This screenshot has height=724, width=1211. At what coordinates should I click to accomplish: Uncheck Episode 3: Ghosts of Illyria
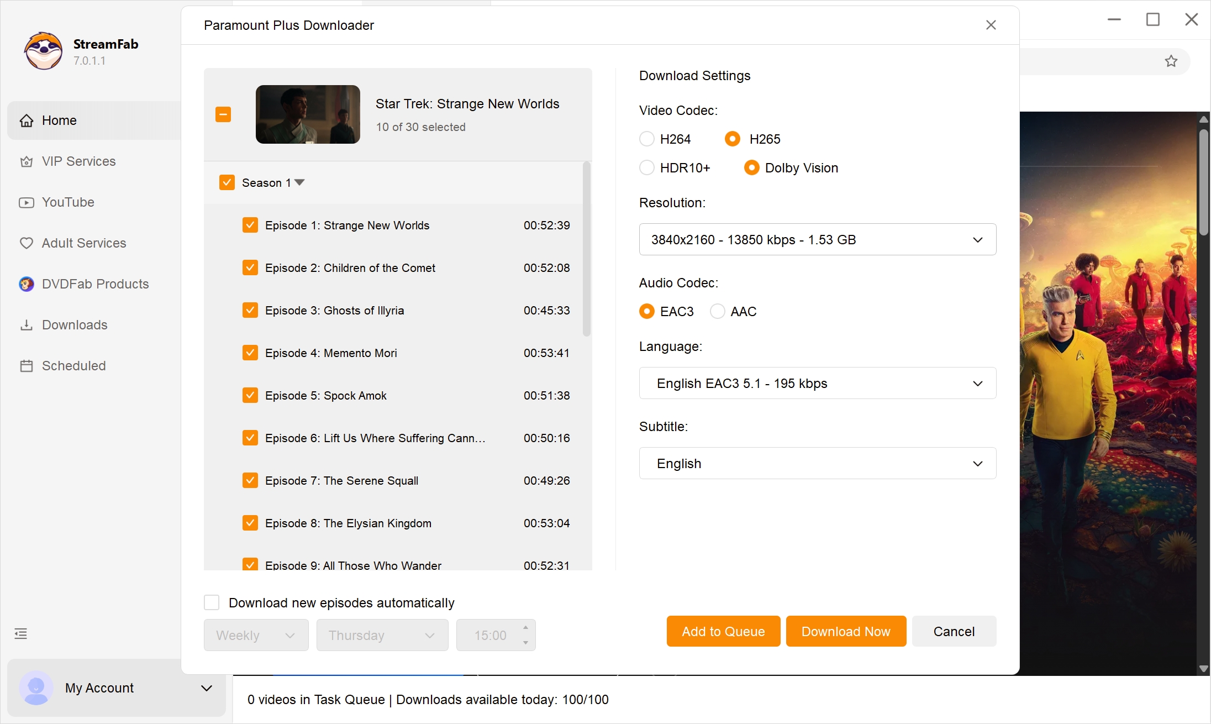point(250,310)
